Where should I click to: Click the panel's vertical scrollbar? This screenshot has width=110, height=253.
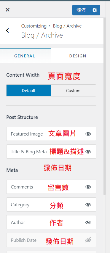104,107
